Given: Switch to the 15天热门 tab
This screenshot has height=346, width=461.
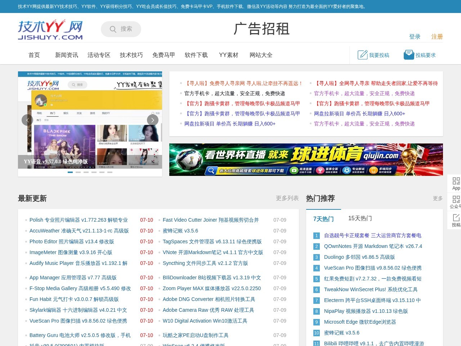Looking at the screenshot, I should (x=360, y=218).
